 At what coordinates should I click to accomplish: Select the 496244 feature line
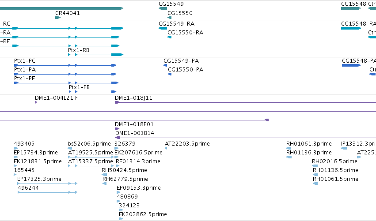(47, 192)
